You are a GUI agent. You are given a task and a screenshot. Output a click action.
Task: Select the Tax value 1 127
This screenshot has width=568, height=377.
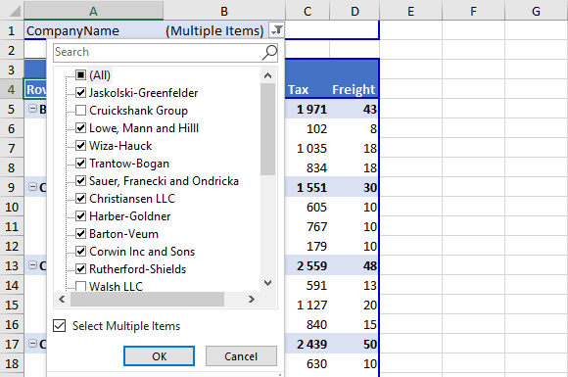(x=308, y=305)
